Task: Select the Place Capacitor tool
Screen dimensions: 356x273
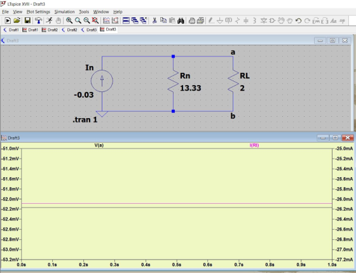Action: point(246,20)
